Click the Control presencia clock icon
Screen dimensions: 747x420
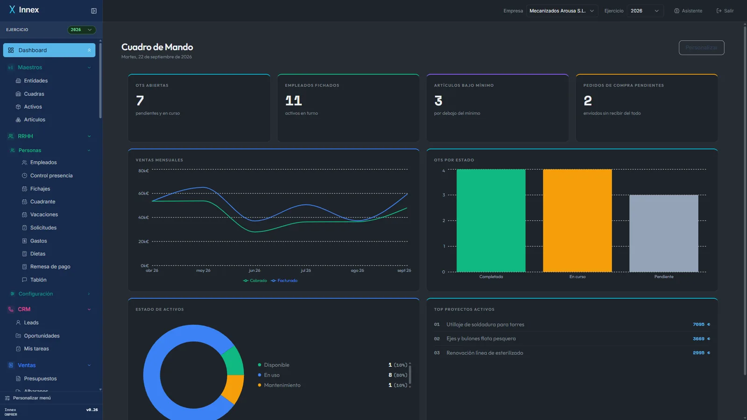coord(24,175)
